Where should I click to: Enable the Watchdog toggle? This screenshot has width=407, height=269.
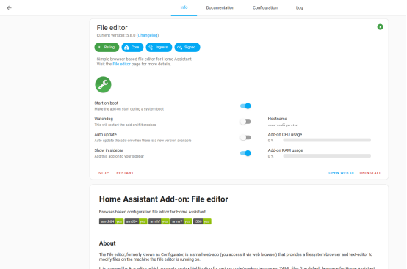click(245, 122)
